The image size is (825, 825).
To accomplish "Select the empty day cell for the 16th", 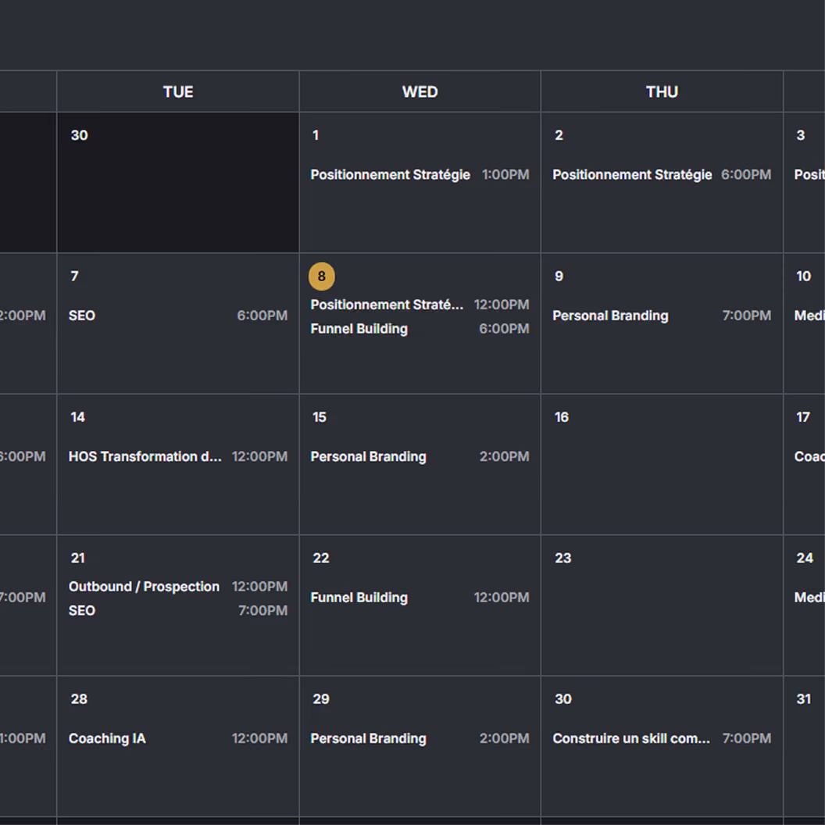I will coord(662,465).
